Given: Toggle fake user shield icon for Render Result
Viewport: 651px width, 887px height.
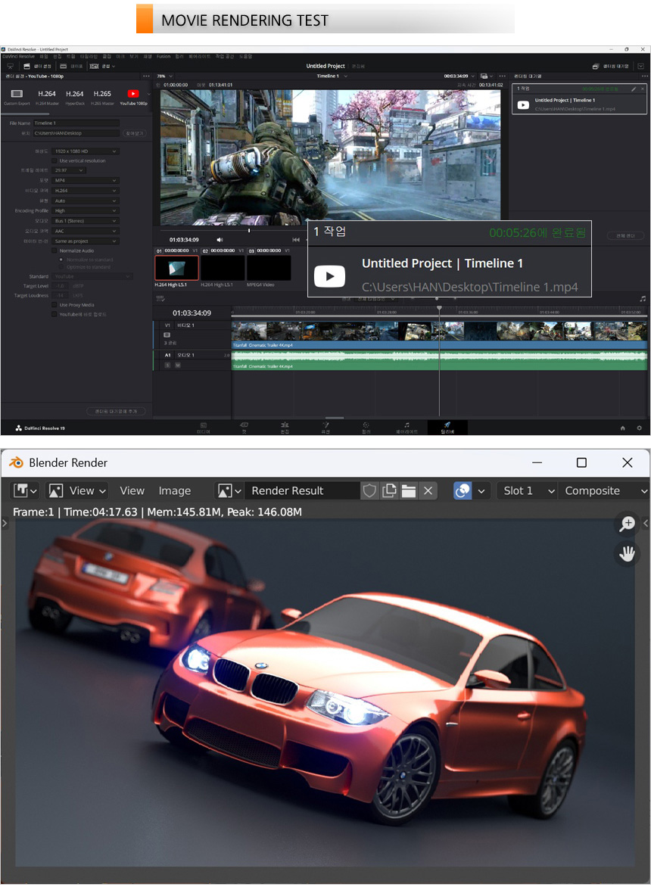Looking at the screenshot, I should coord(369,491).
